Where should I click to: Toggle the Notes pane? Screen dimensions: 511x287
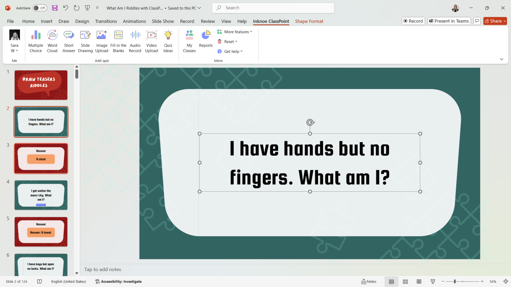369,281
